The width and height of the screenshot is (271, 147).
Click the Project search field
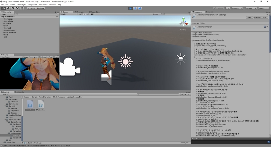point(158,95)
